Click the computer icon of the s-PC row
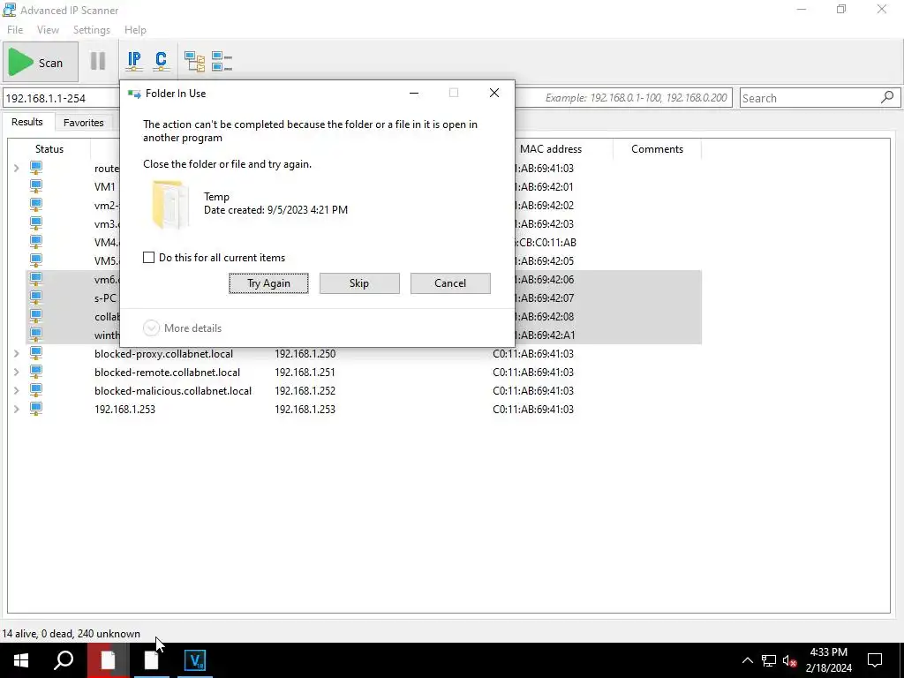The image size is (904, 678). click(35, 298)
